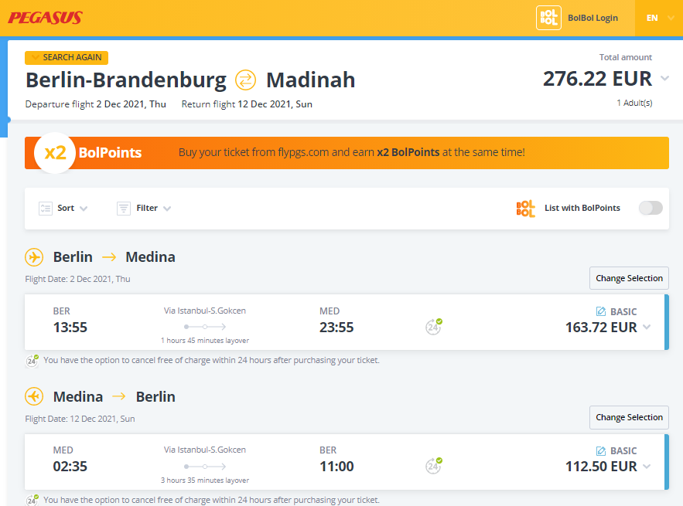Click 24-hour cancel icon on 02:35 flight
The height and width of the screenshot is (506, 683).
click(x=433, y=466)
